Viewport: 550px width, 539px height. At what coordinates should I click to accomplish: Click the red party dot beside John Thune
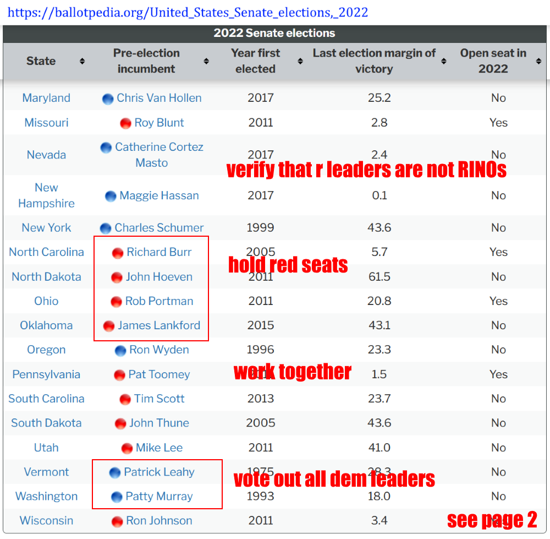click(x=120, y=424)
